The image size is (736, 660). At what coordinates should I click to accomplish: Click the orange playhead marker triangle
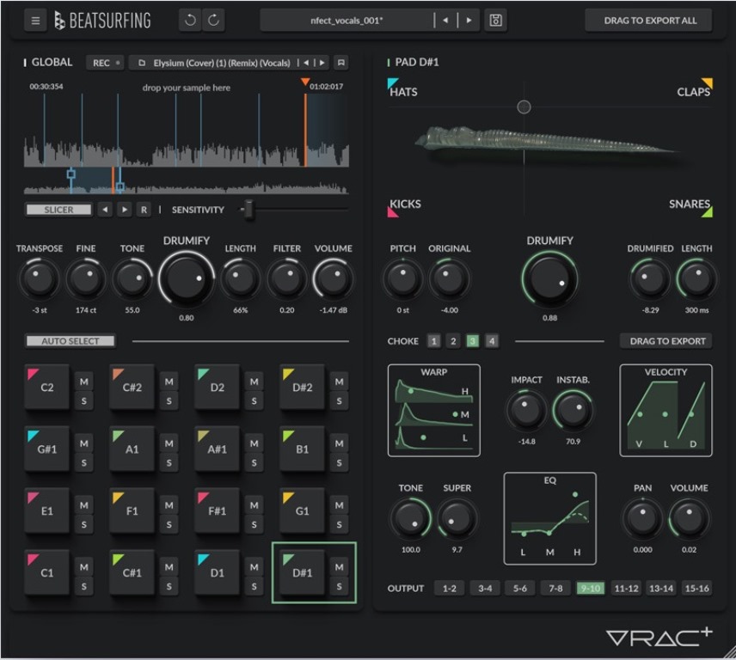305,82
